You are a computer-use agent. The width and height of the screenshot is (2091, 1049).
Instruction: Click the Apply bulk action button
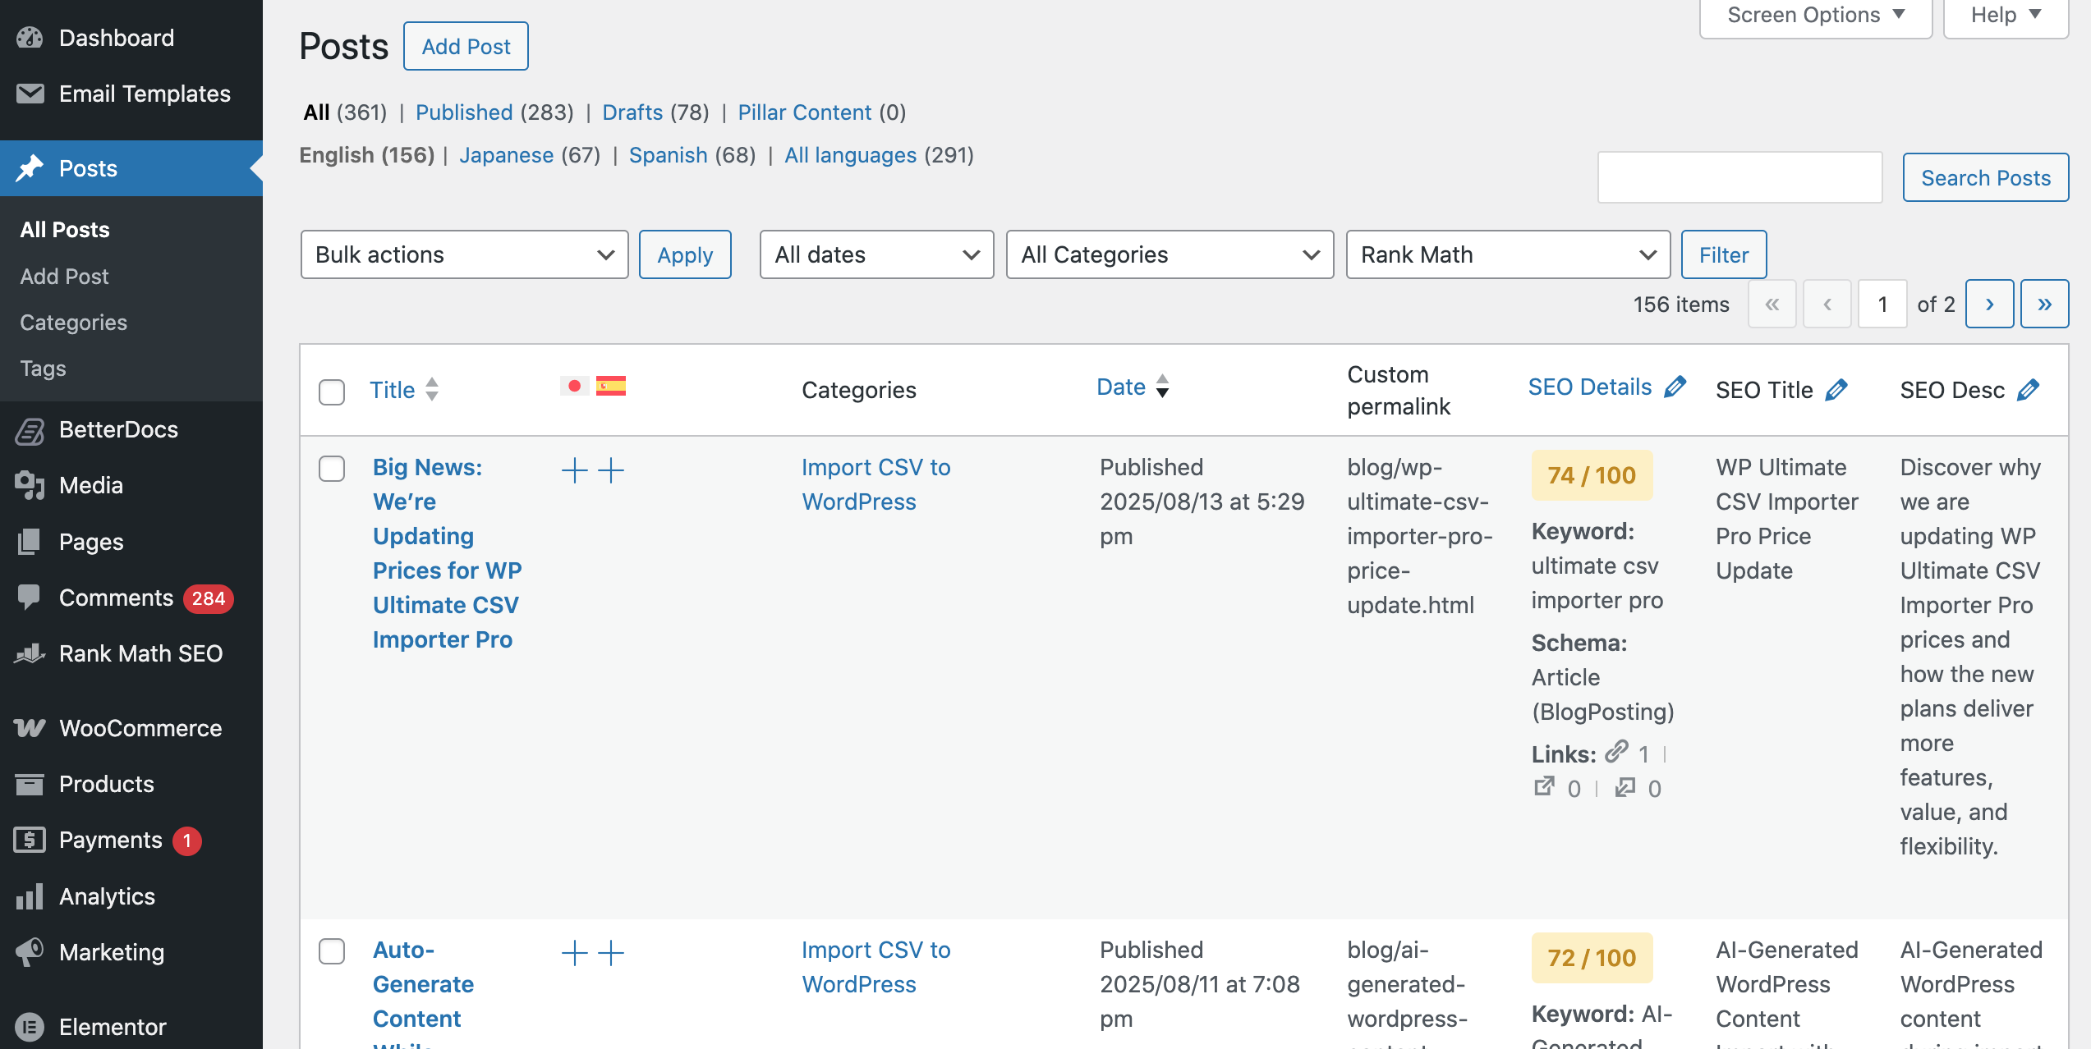685,254
